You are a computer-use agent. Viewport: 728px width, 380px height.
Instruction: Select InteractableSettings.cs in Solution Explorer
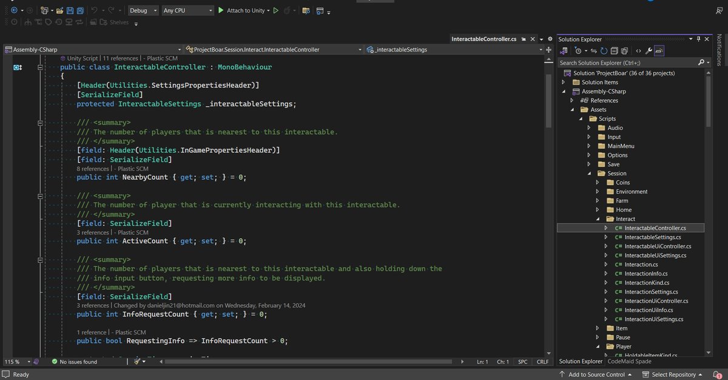(x=652, y=237)
